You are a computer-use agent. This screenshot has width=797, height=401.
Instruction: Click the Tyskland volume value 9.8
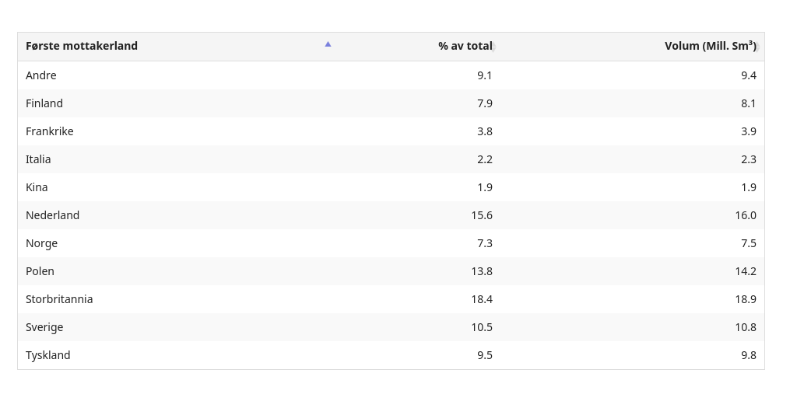coord(749,355)
